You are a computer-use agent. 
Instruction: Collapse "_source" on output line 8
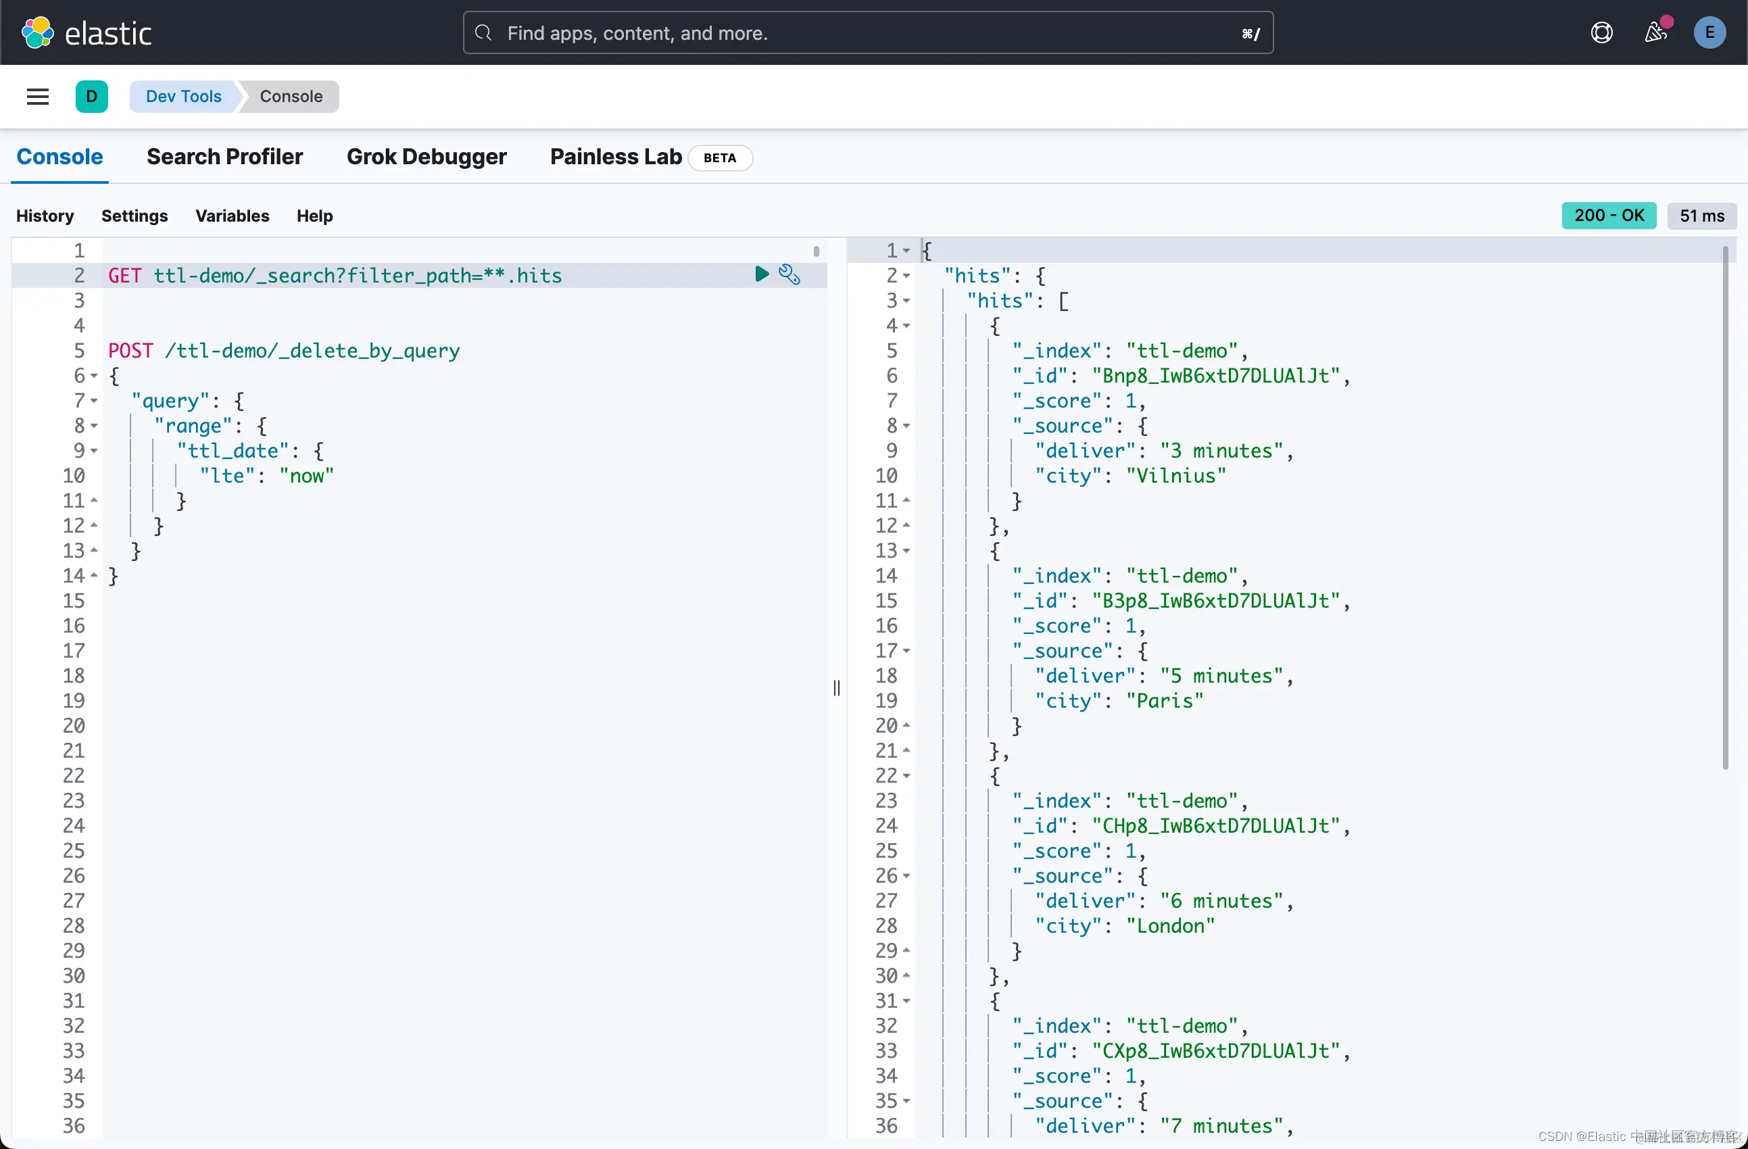(x=906, y=426)
